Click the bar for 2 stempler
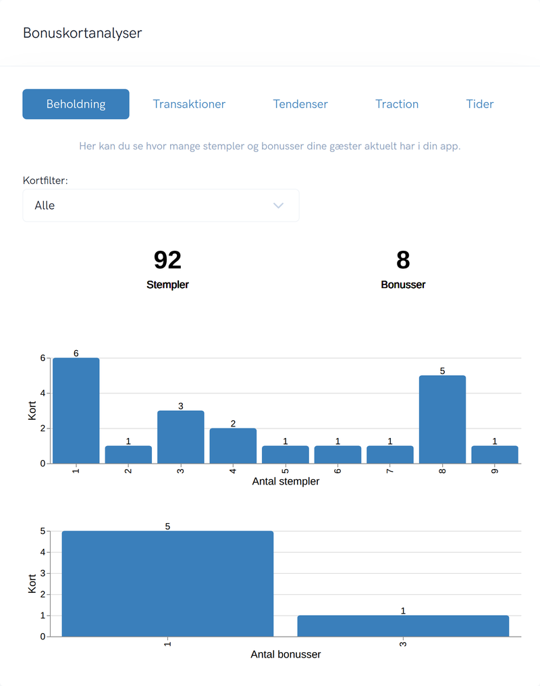Viewport: 540px width, 686px height. coord(128,455)
